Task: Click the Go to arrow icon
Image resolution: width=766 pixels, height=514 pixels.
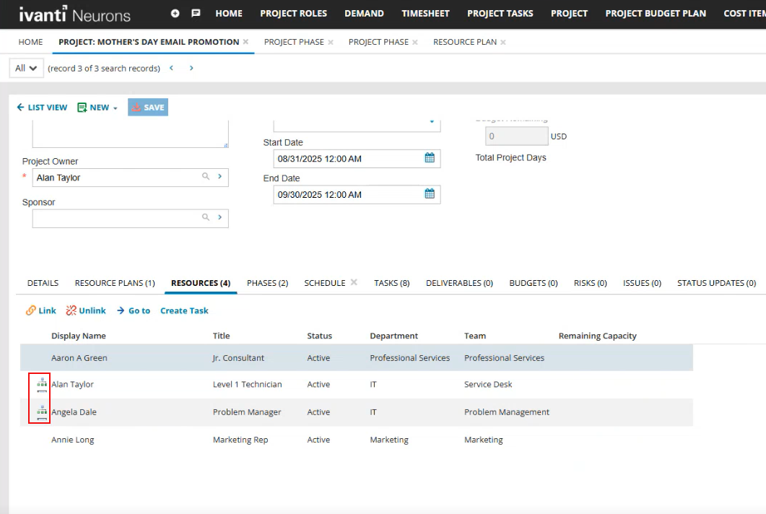Action: 122,310
